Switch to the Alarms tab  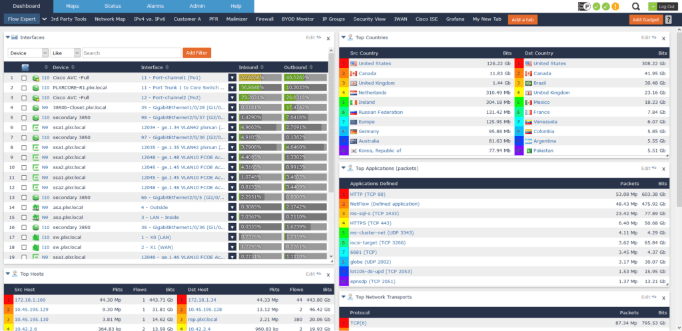coord(155,6)
